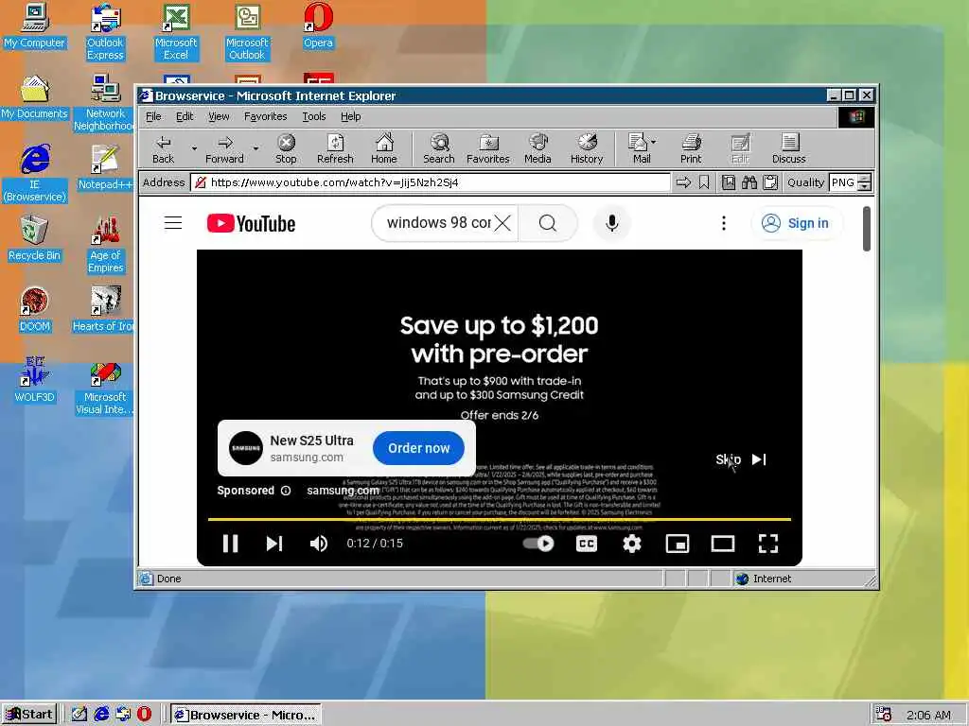Select the DOOM desktop shortcut
Image resolution: width=969 pixels, height=726 pixels.
click(x=34, y=309)
